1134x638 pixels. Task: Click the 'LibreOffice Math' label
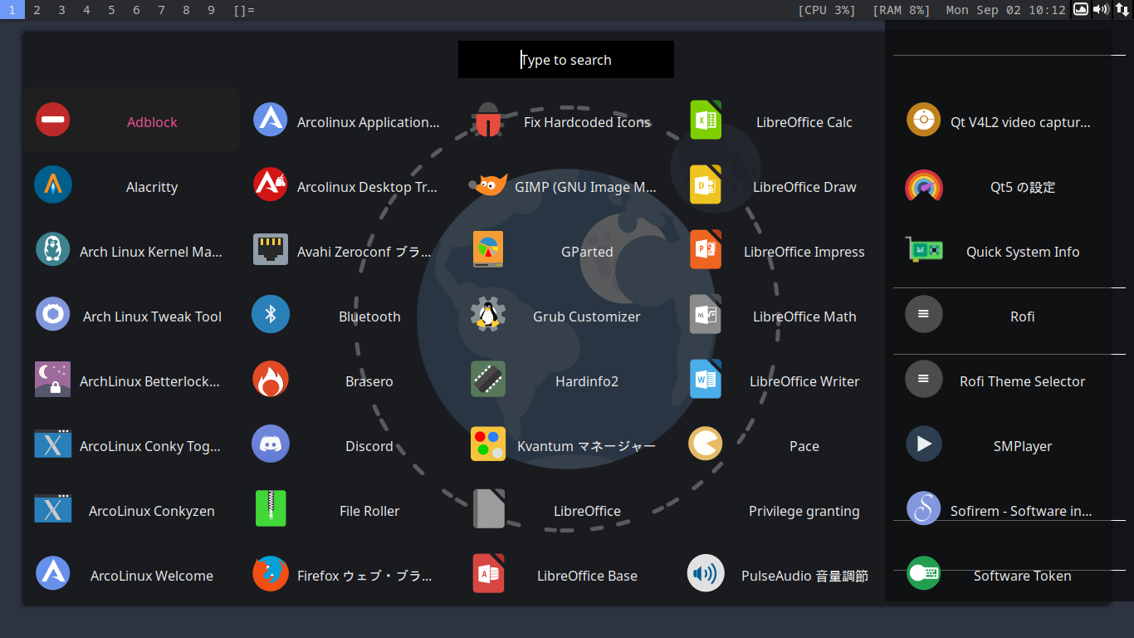pyautogui.click(x=804, y=317)
